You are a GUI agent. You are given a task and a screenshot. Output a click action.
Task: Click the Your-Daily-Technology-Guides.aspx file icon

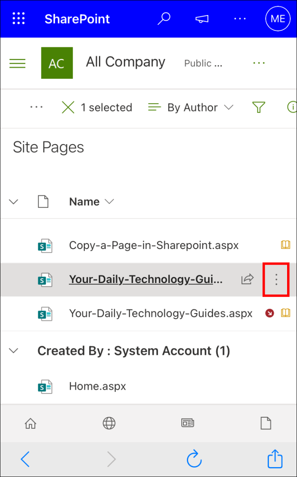[44, 314]
